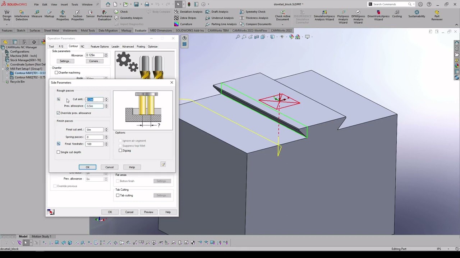Uncheck Override prev. allowance
Screen dimensions: 460x258
point(58,113)
